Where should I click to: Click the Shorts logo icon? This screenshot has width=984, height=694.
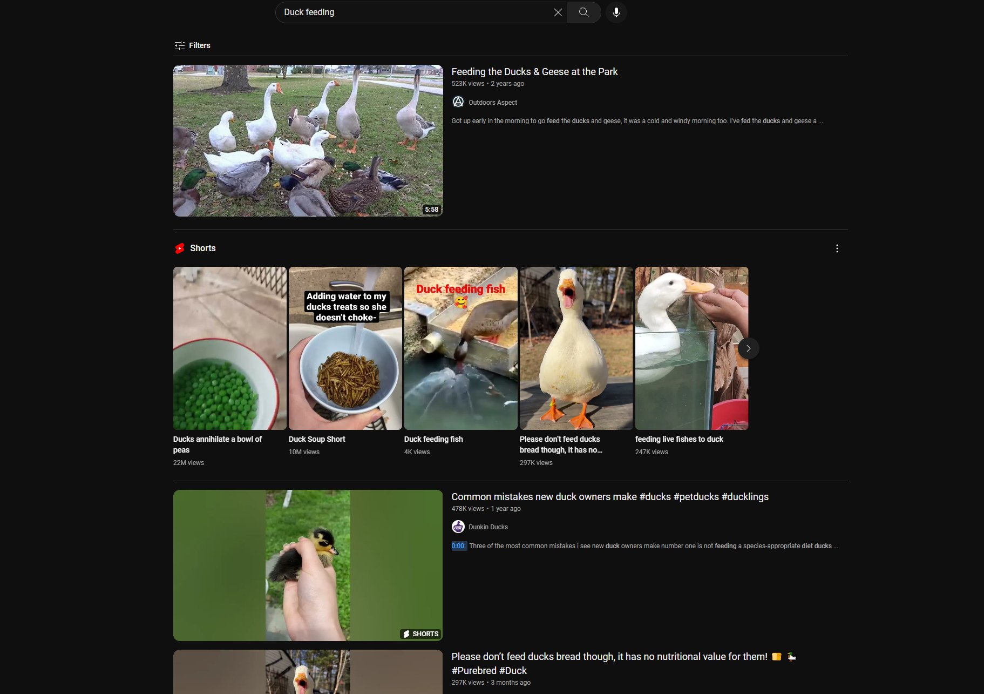pyautogui.click(x=180, y=248)
